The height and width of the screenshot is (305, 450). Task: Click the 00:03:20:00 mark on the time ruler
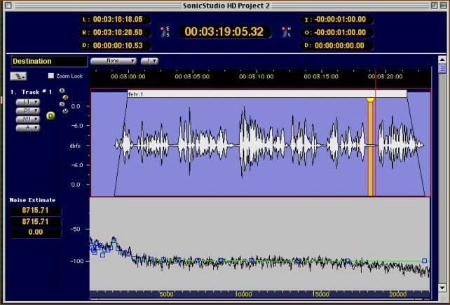[385, 76]
